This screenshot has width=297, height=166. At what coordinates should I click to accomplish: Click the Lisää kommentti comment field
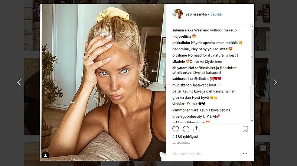[x=206, y=154]
